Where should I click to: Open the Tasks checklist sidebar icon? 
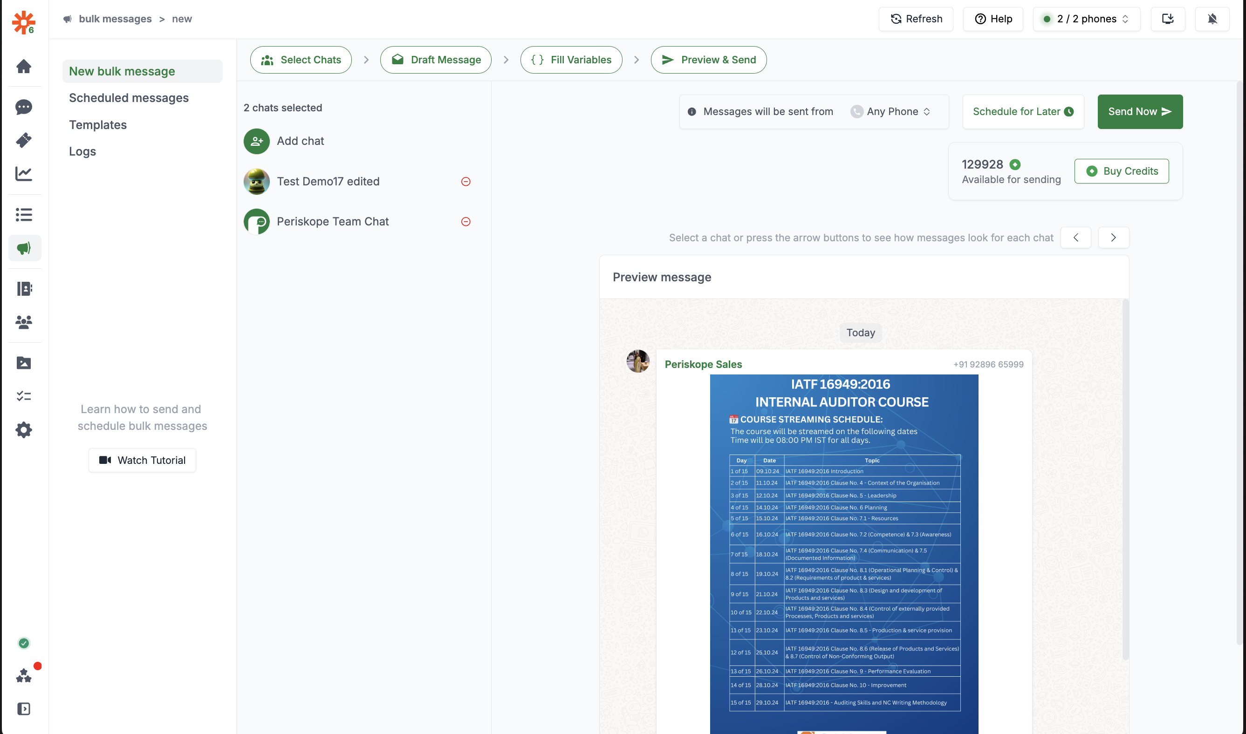tap(24, 396)
